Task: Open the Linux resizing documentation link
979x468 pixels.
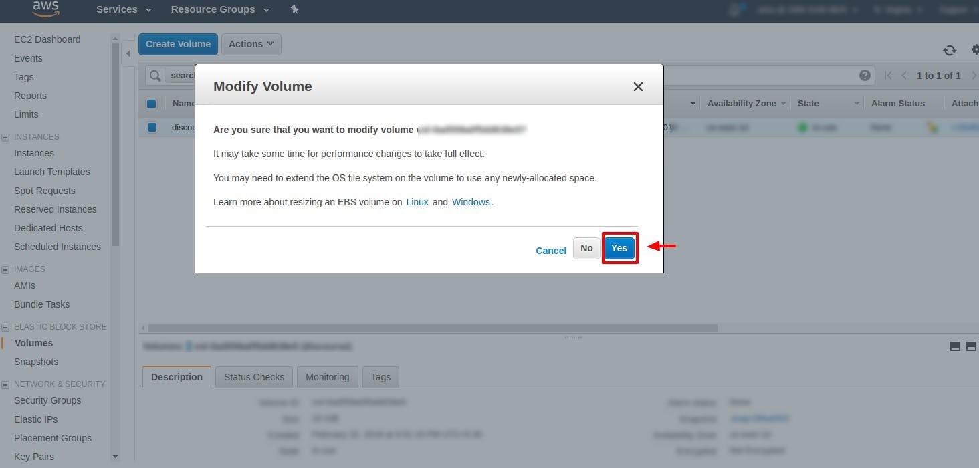Action: [x=417, y=201]
